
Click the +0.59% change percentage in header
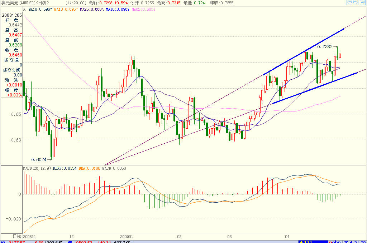[121, 3]
